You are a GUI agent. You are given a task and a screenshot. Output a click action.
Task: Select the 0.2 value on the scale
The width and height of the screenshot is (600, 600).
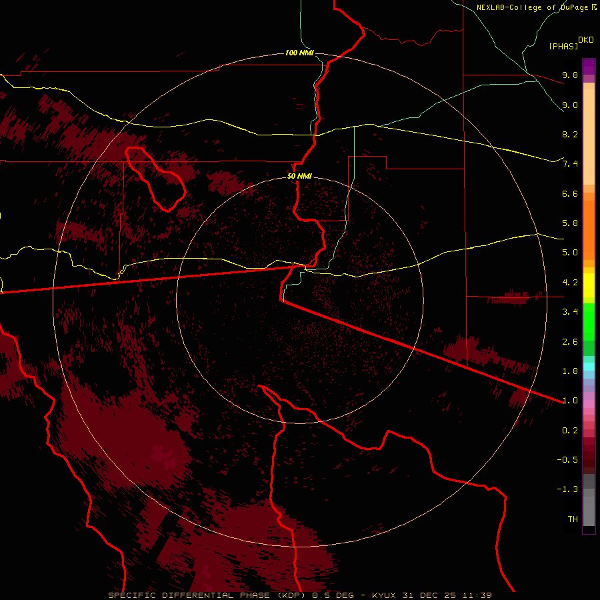[570, 431]
